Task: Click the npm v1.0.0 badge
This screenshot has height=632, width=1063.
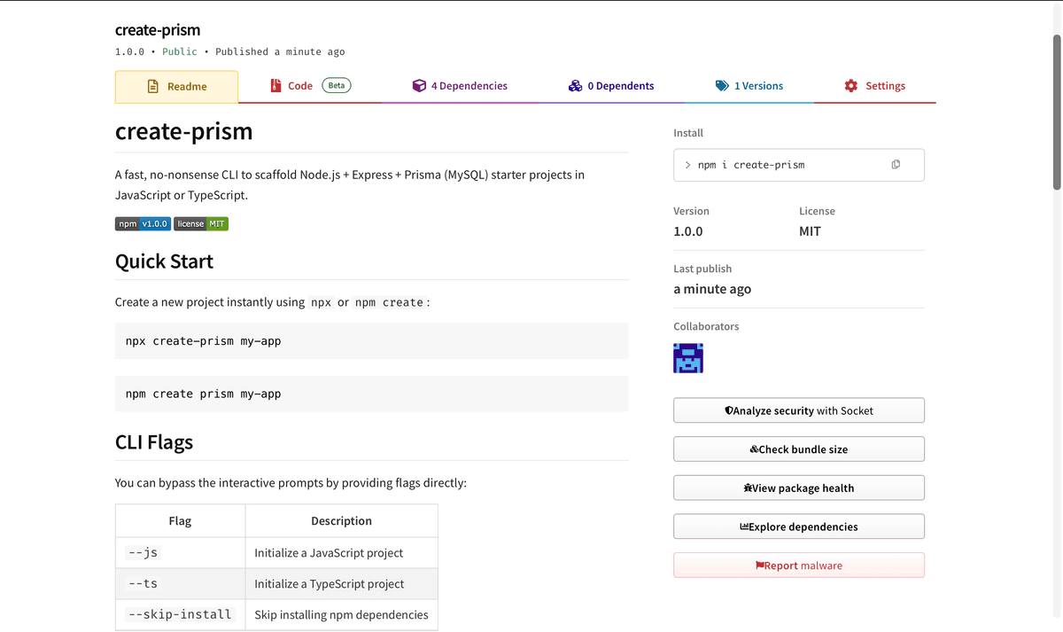Action: [143, 223]
